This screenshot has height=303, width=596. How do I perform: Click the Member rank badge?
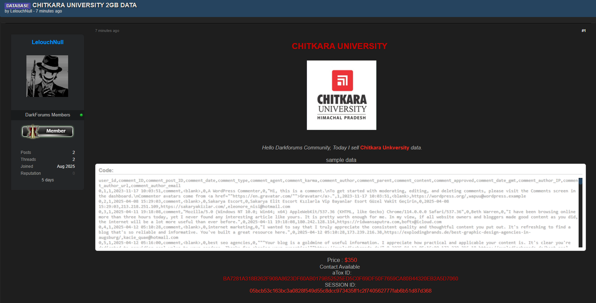(48, 131)
